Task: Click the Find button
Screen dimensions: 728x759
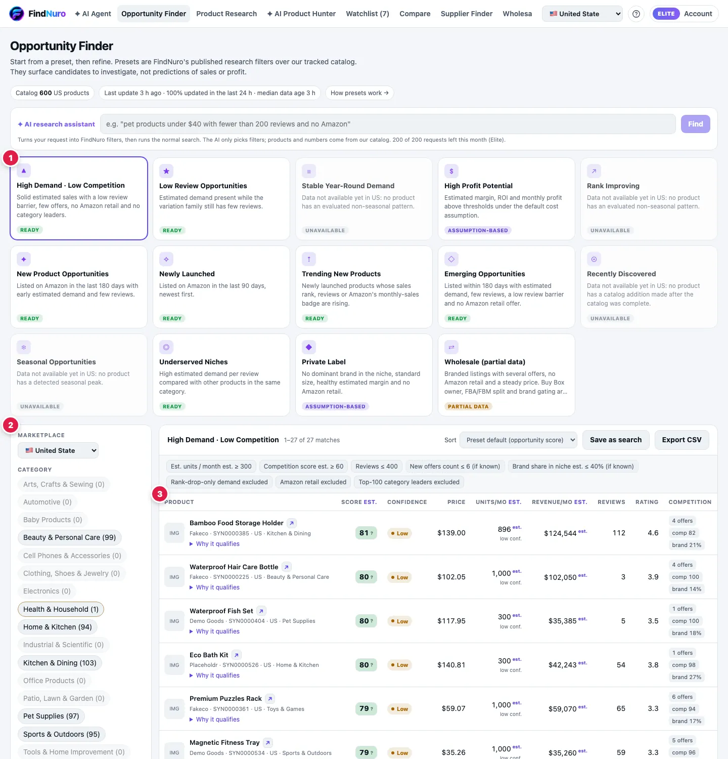Action: tap(696, 124)
